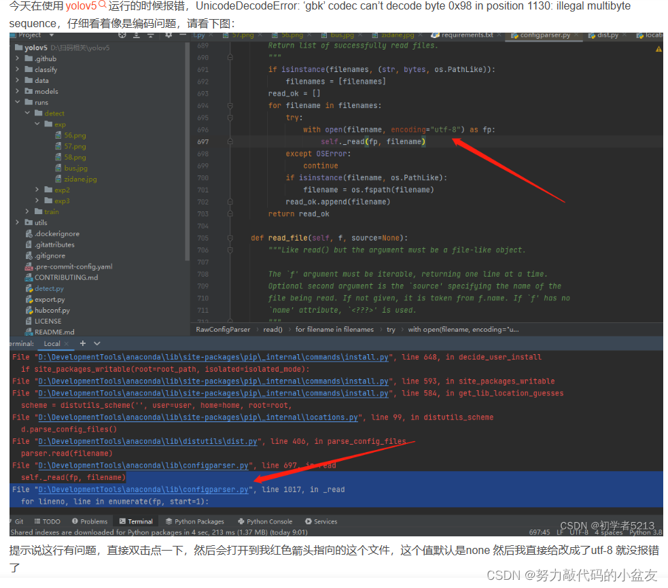668x588 pixels.
Task: Open Project panel gear settings
Action: click(169, 35)
